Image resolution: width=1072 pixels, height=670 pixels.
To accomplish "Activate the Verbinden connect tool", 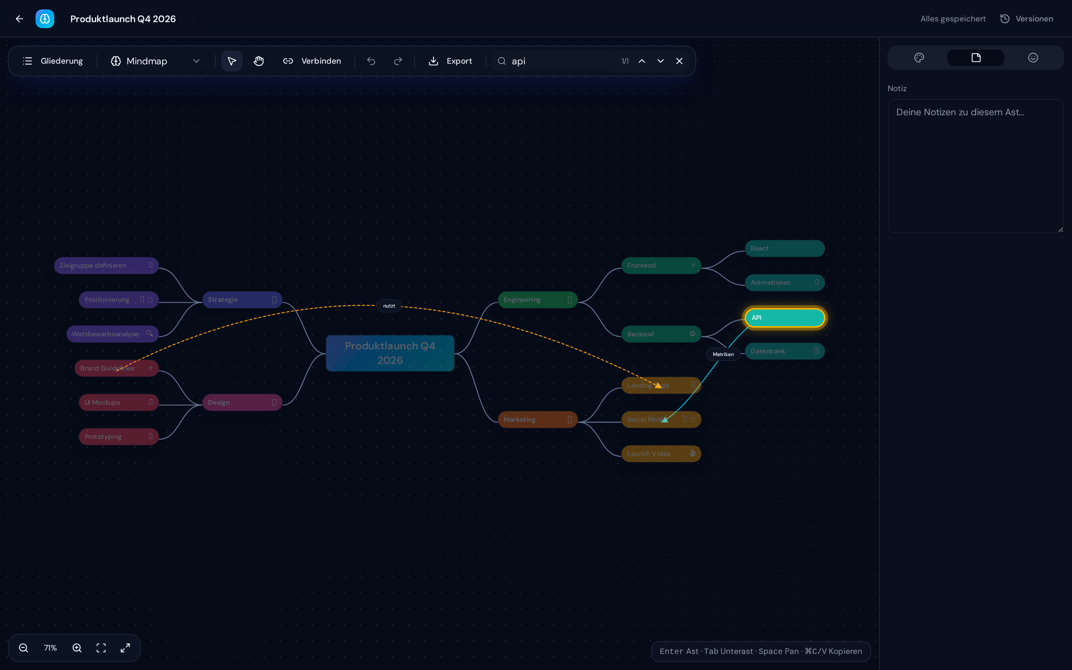I will (312, 61).
